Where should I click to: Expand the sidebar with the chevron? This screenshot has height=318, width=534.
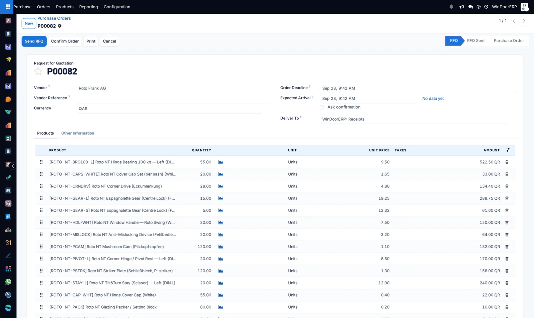tap(13, 166)
